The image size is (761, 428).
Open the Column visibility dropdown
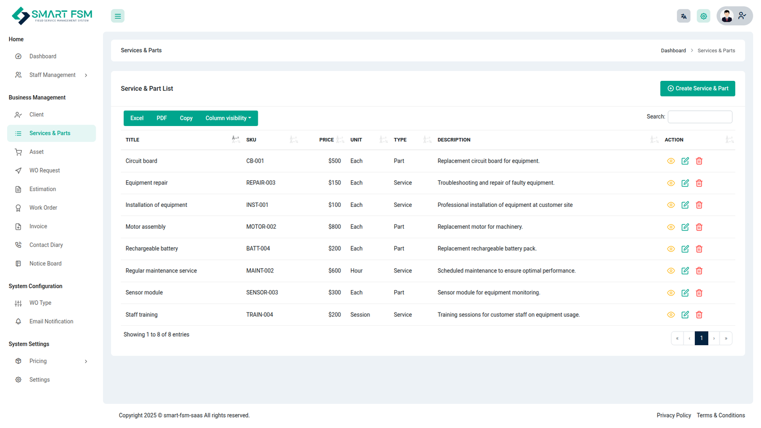[x=228, y=118]
